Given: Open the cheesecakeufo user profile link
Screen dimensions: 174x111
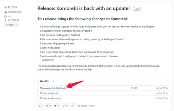Looking at the screenshot, I should tap(14, 12).
